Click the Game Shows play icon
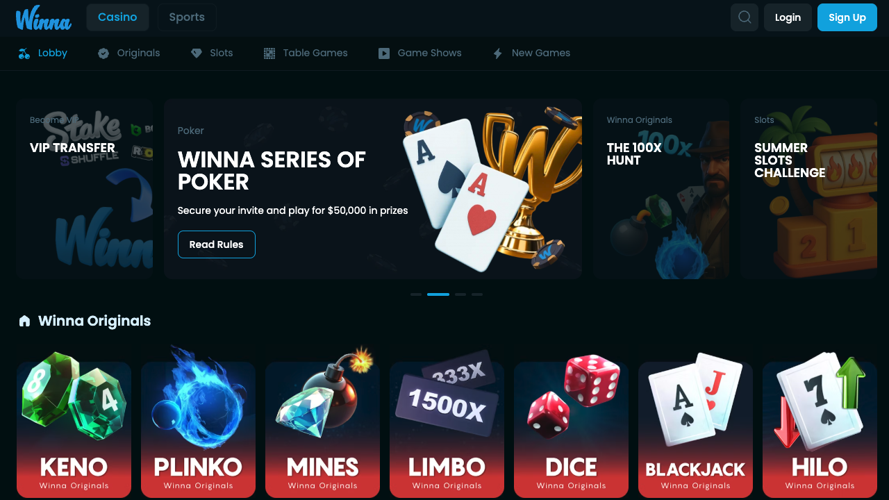889x500 pixels. 384,53
